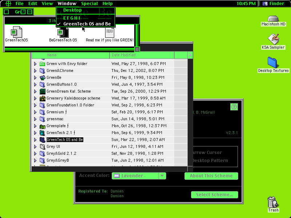This screenshot has width=291, height=218.
Task: Click the GreenButtons1.0 folder icon
Action: [42, 85]
